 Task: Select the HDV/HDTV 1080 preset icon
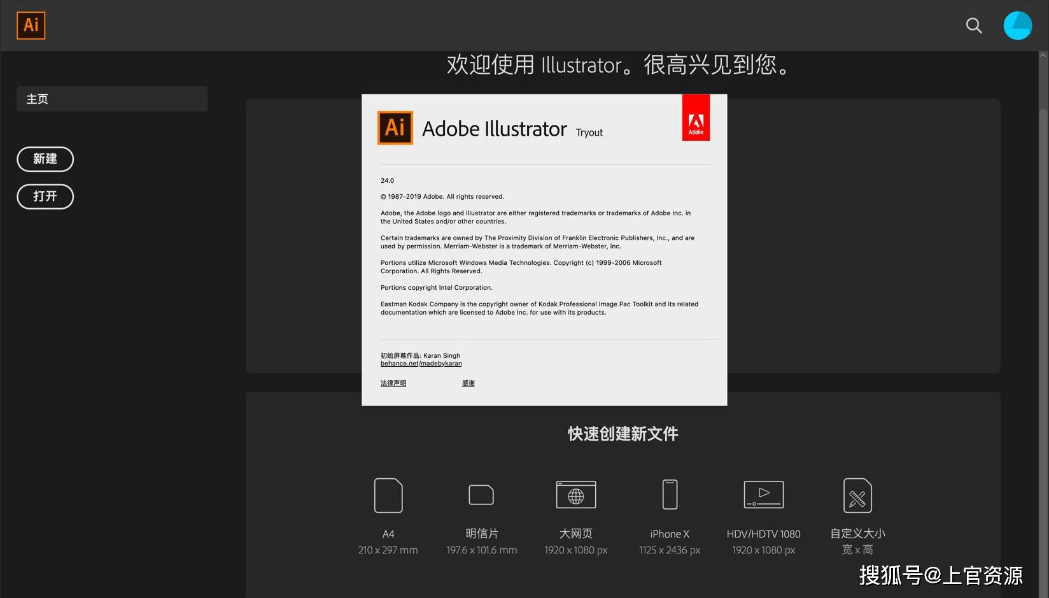click(763, 495)
